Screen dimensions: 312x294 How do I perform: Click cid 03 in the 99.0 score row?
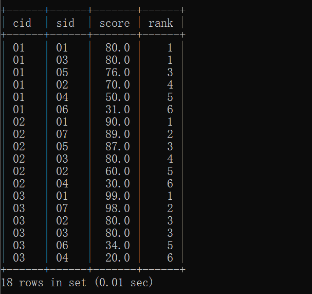19,196
